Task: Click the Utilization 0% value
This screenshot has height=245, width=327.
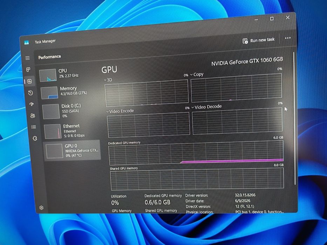Action: click(115, 203)
